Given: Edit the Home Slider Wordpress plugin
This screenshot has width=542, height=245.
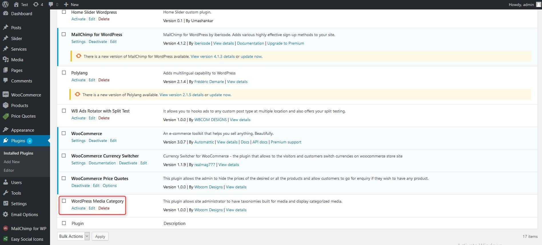Looking at the screenshot, I should [92, 19].
